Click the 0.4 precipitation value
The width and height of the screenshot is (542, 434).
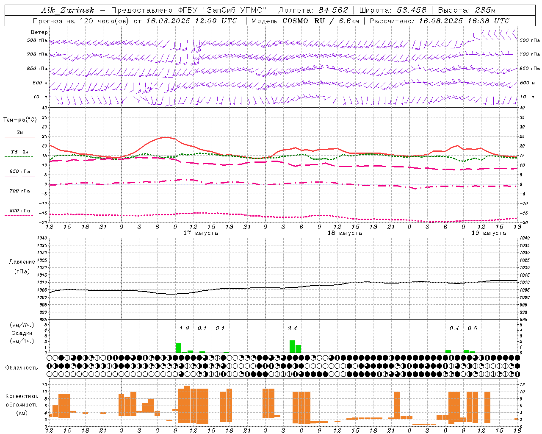pyautogui.click(x=454, y=328)
